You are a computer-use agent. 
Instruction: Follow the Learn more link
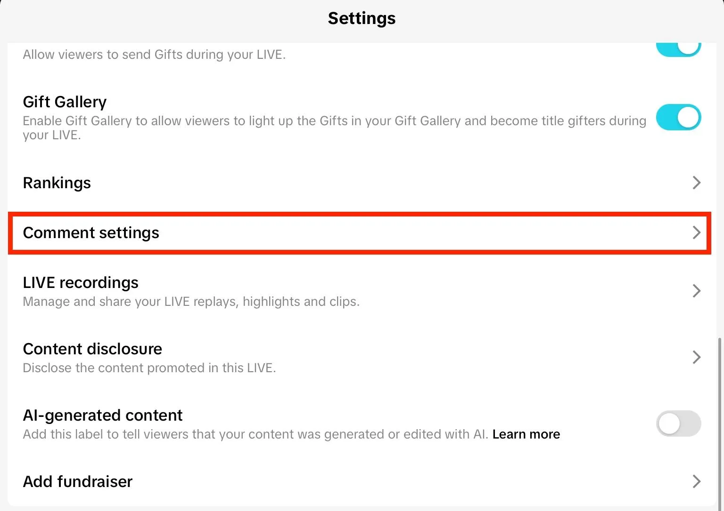tap(526, 434)
